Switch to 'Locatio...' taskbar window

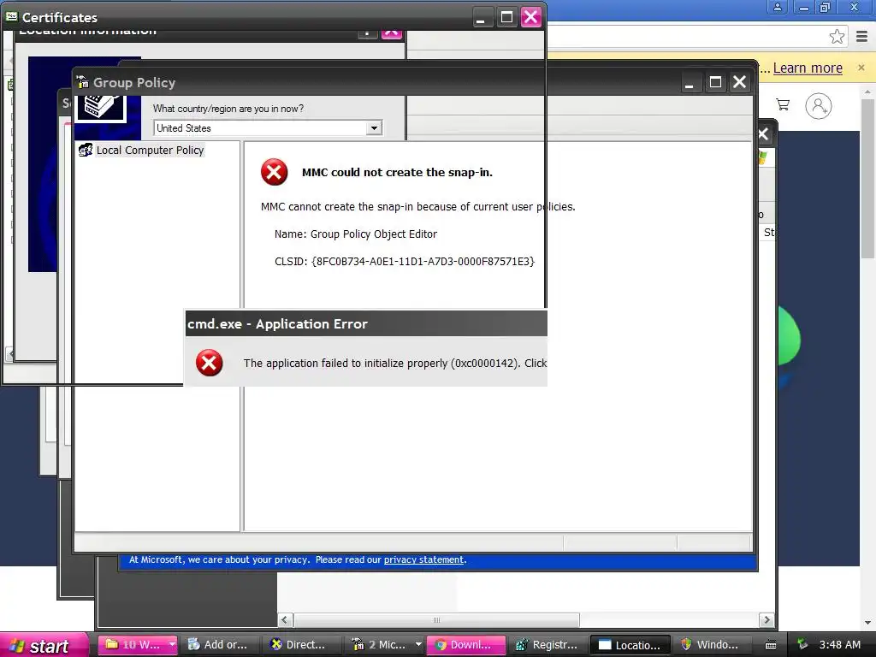[x=630, y=645]
